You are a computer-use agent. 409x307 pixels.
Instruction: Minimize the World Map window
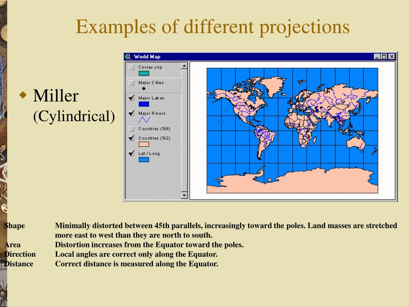coord(377,57)
